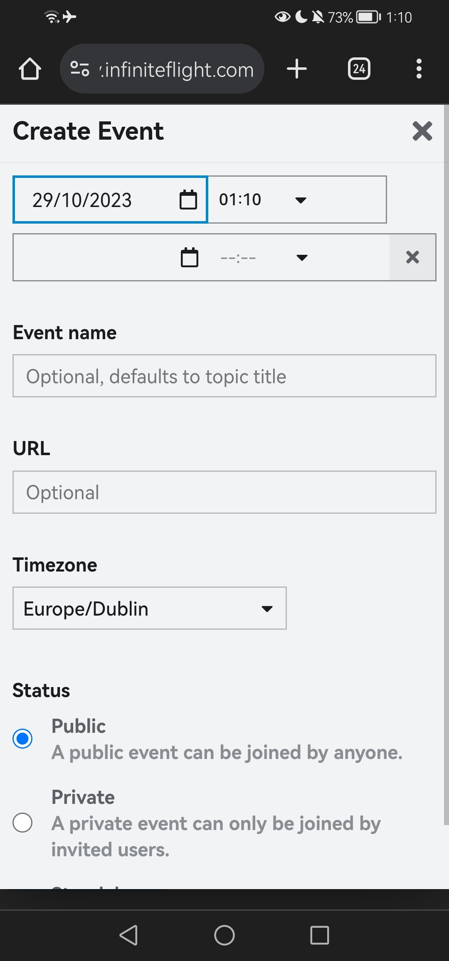The width and height of the screenshot is (449, 961).
Task: Open the Europe/Dublin timezone dropdown
Action: [150, 608]
